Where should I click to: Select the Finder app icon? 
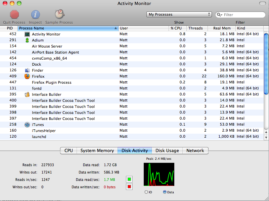point(27,70)
